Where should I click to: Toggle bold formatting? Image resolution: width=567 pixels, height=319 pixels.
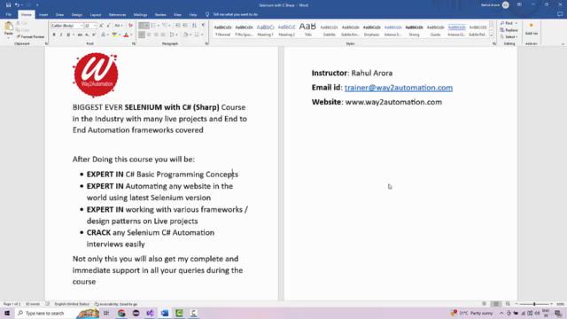click(x=54, y=35)
